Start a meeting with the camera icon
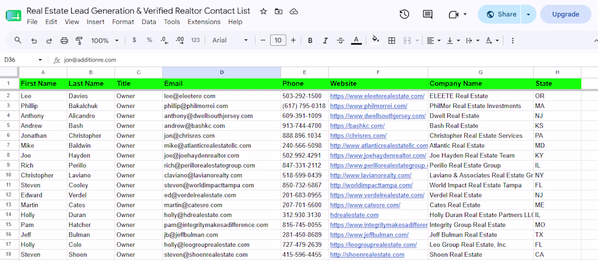The height and width of the screenshot is (261, 598). tap(453, 15)
